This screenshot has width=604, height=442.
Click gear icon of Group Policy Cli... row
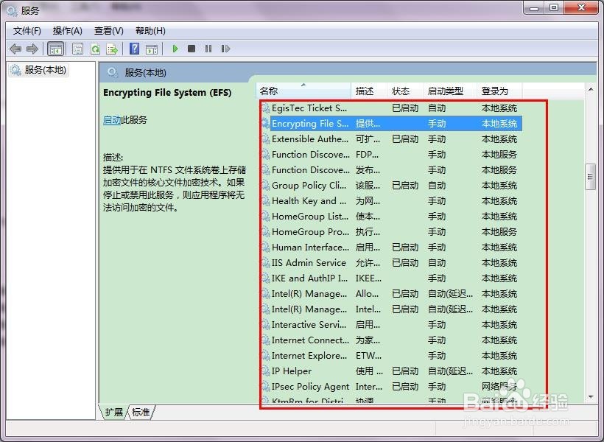tap(265, 186)
